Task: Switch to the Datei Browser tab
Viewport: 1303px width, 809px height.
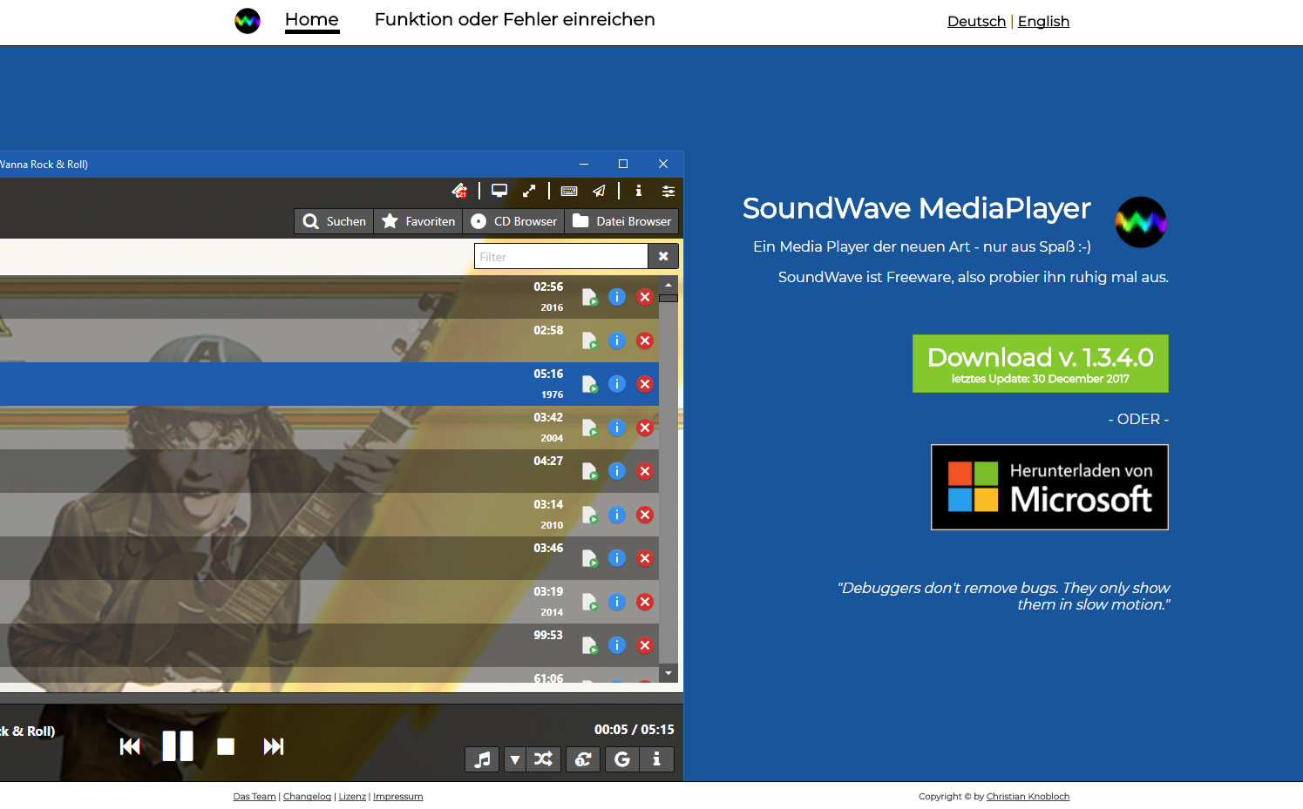Action: pyautogui.click(x=621, y=221)
